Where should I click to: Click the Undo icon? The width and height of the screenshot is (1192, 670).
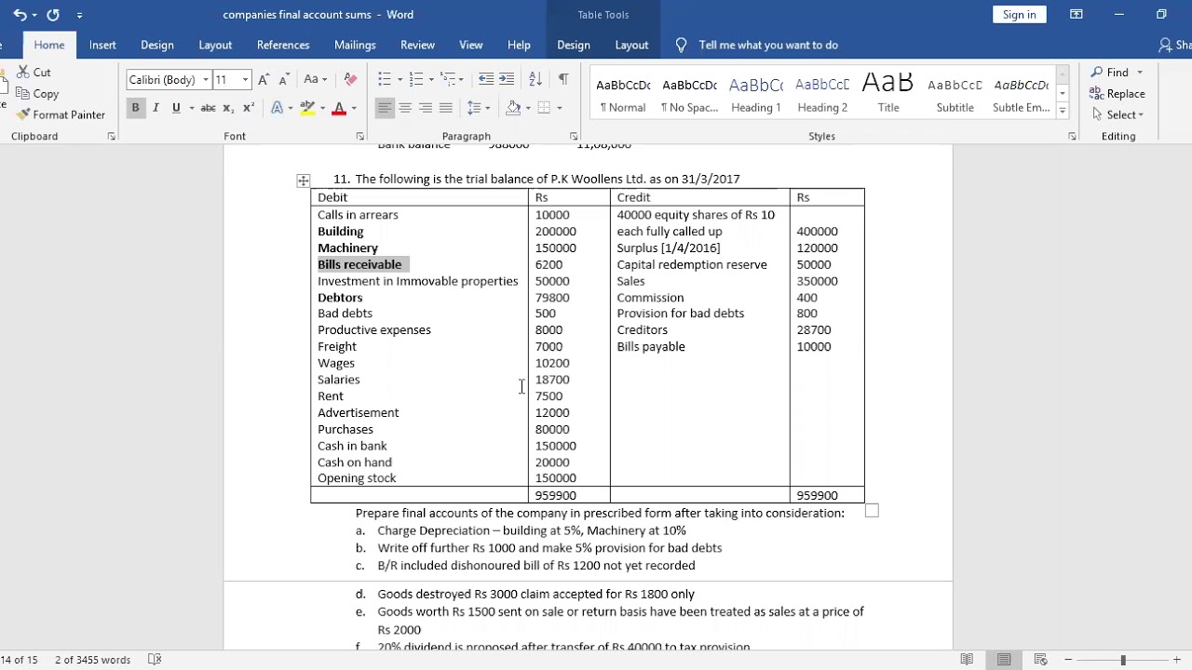tap(20, 15)
